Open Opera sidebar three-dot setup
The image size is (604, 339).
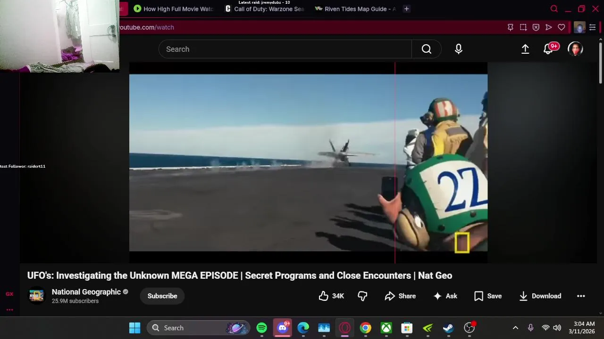tap(9, 310)
